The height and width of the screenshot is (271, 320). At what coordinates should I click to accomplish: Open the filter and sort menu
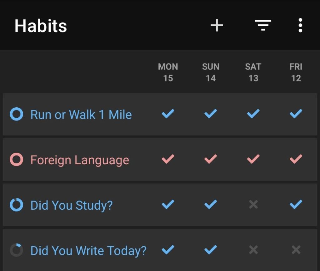click(x=263, y=25)
